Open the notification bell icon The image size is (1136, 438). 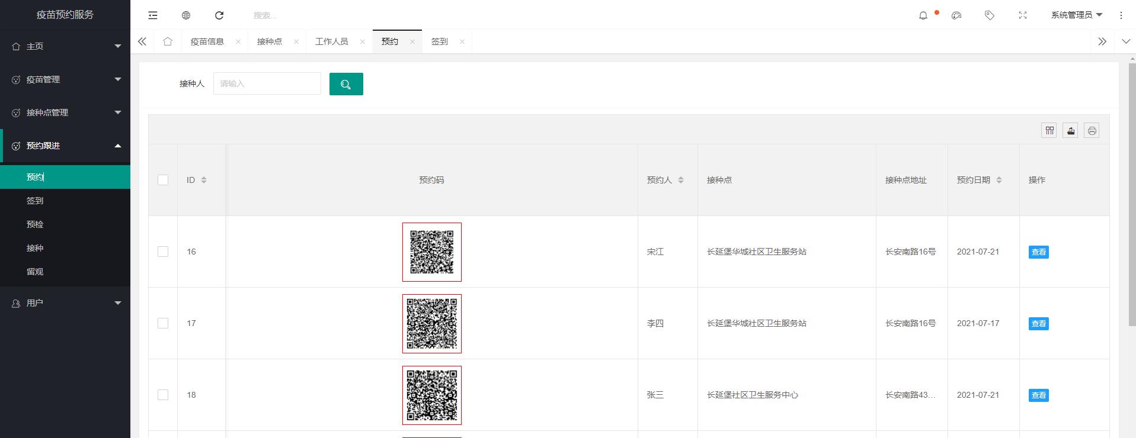click(923, 15)
